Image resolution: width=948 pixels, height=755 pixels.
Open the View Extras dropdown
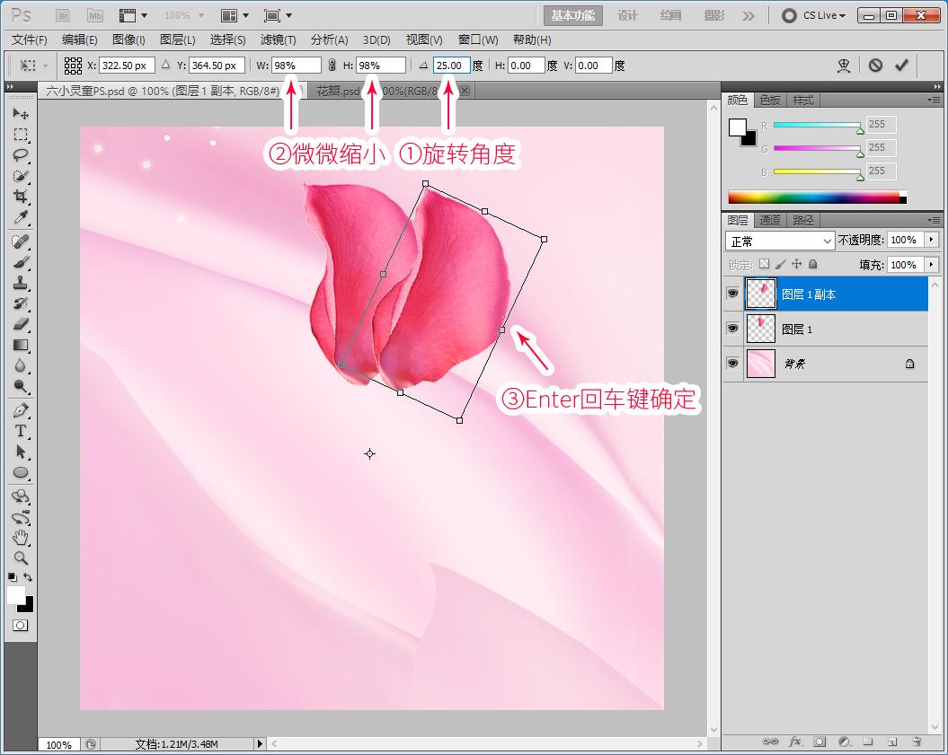coord(133,15)
